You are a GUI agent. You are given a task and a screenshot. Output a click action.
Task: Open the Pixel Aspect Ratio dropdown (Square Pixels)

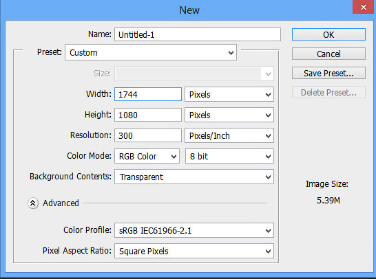click(x=194, y=251)
